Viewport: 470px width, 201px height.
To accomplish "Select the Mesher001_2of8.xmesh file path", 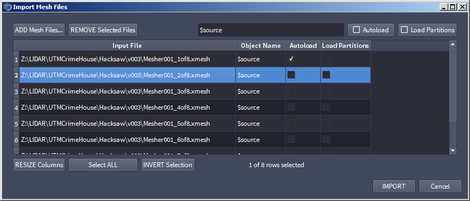I will click(127, 75).
